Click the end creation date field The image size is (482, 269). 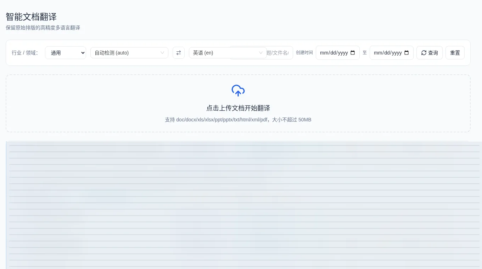tap(392, 53)
